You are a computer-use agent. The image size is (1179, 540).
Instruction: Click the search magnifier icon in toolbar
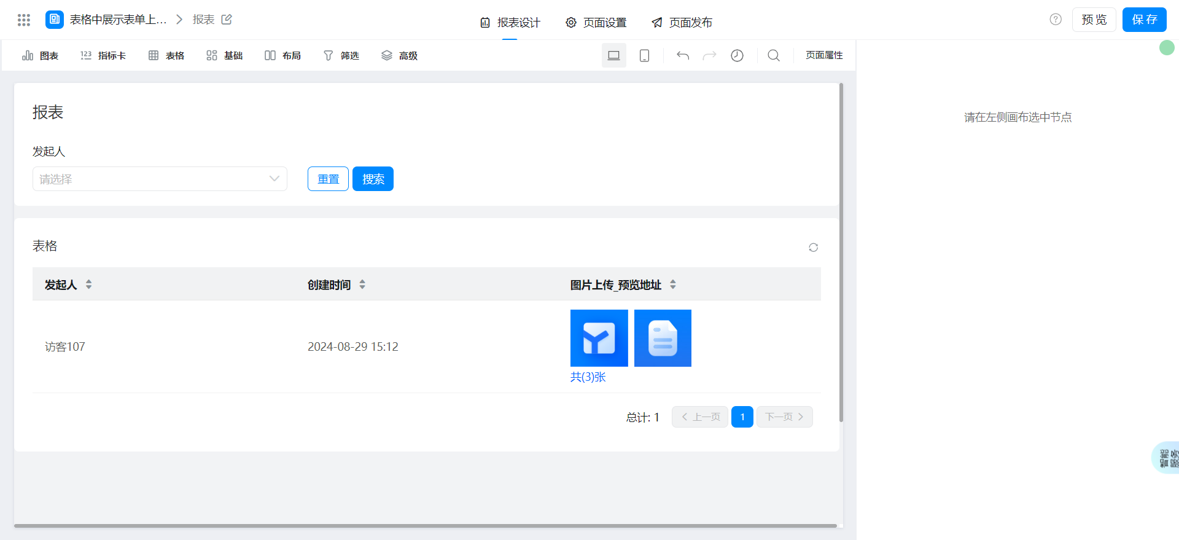click(x=774, y=56)
